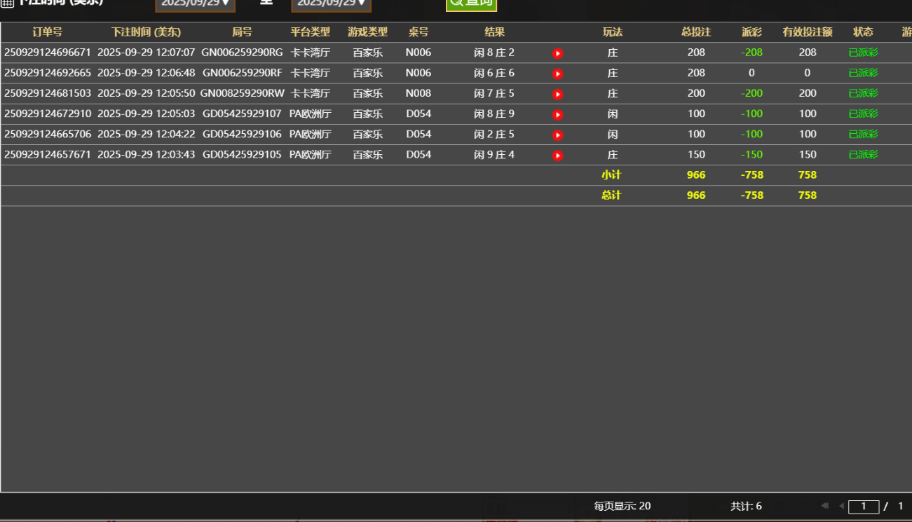Open replay on the 闲 9 庄 4 row
This screenshot has width=912, height=522.
pyautogui.click(x=557, y=154)
